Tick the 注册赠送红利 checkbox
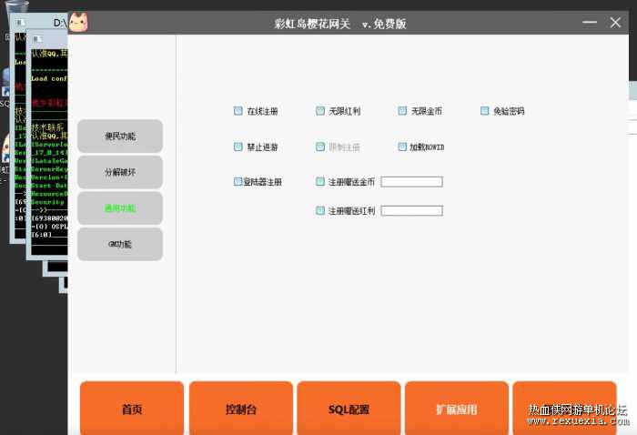Viewport: 637px width, 435px height. pos(320,211)
